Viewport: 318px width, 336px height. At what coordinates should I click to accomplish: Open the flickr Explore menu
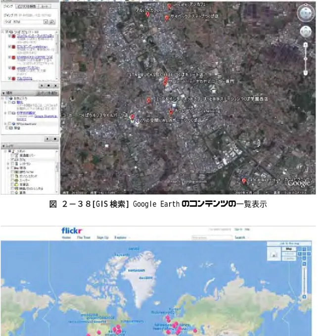pos(120,238)
